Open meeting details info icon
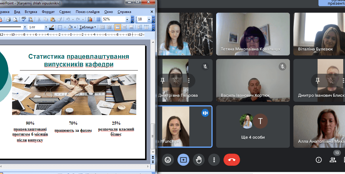Image resolution: width=345 pixels, height=174 pixels. (x=318, y=160)
